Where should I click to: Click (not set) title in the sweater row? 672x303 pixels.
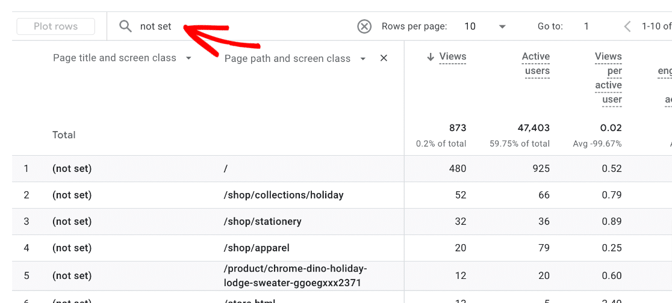coord(72,276)
